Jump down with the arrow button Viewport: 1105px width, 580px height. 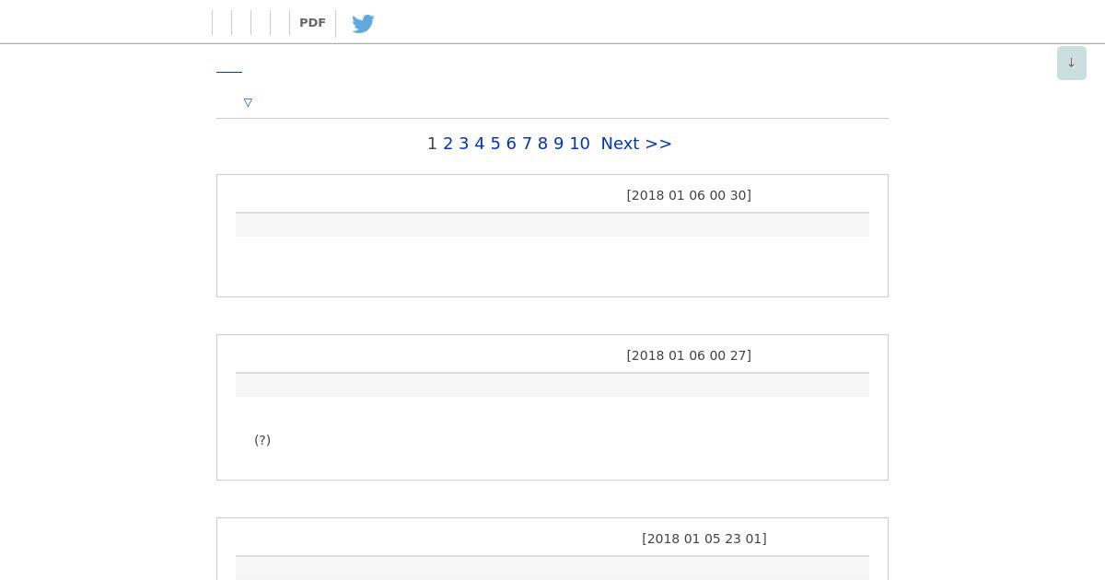pos(1072,63)
